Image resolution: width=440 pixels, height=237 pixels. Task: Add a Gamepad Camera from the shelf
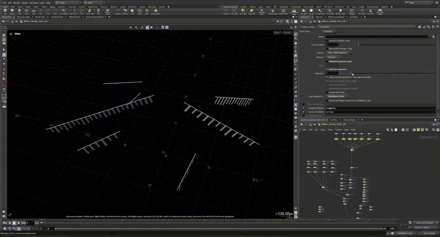click(x=380, y=12)
